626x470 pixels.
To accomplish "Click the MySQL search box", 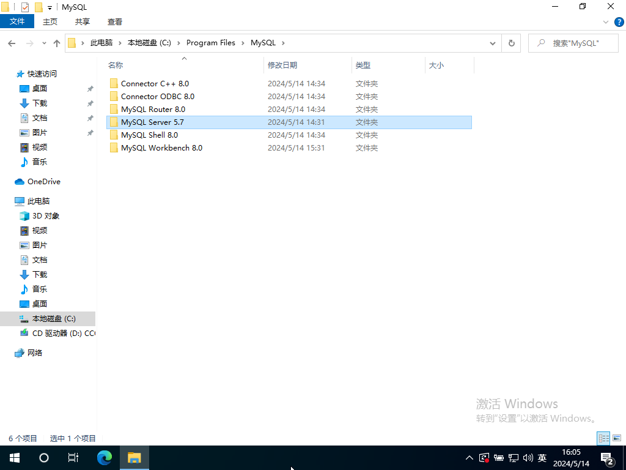I will click(575, 43).
